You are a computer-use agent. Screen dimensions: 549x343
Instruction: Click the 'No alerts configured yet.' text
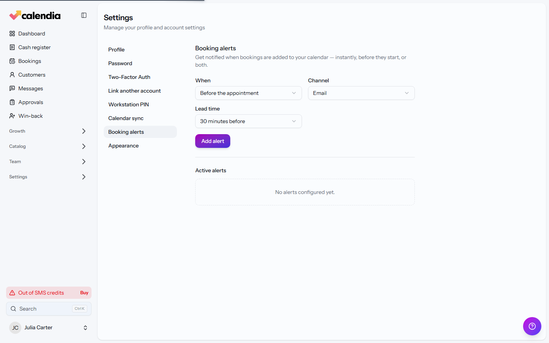(x=305, y=192)
